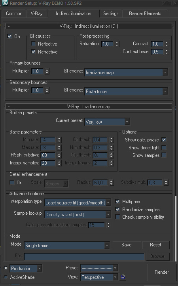
Task: Toggle the Multipass checkbox
Action: click(118, 201)
